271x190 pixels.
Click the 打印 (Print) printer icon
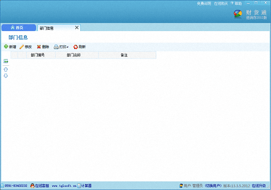point(56,47)
